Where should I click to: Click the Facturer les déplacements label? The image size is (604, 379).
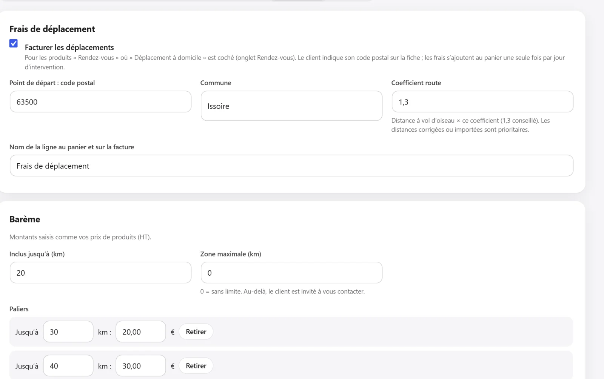[x=69, y=47]
